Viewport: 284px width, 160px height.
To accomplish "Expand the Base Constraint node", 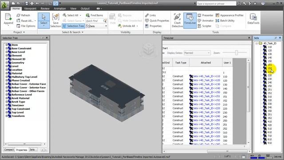I will pos(7,48).
